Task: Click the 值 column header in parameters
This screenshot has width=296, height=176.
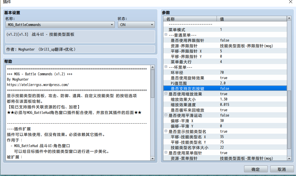Action: coord(252,19)
